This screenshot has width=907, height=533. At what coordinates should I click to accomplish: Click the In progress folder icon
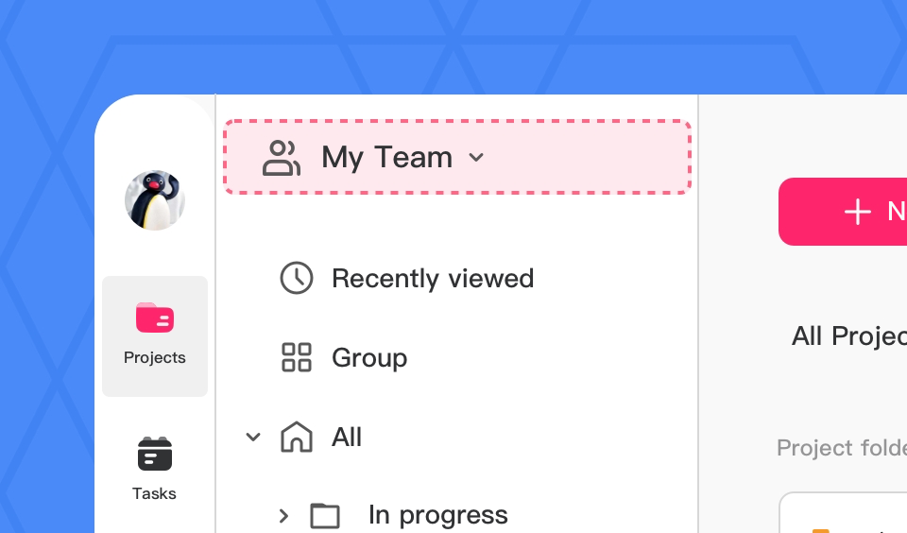325,515
